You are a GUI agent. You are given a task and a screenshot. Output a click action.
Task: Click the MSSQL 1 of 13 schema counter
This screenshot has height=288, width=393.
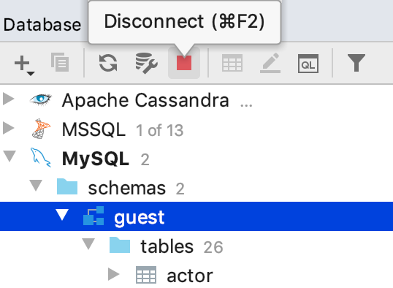(159, 130)
